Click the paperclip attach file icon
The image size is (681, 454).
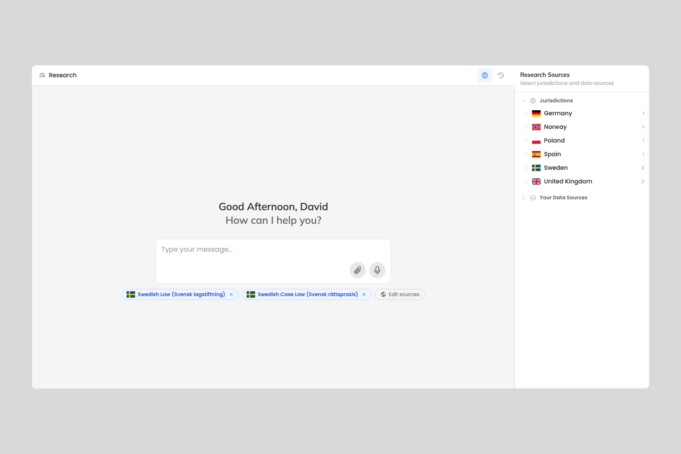(357, 270)
